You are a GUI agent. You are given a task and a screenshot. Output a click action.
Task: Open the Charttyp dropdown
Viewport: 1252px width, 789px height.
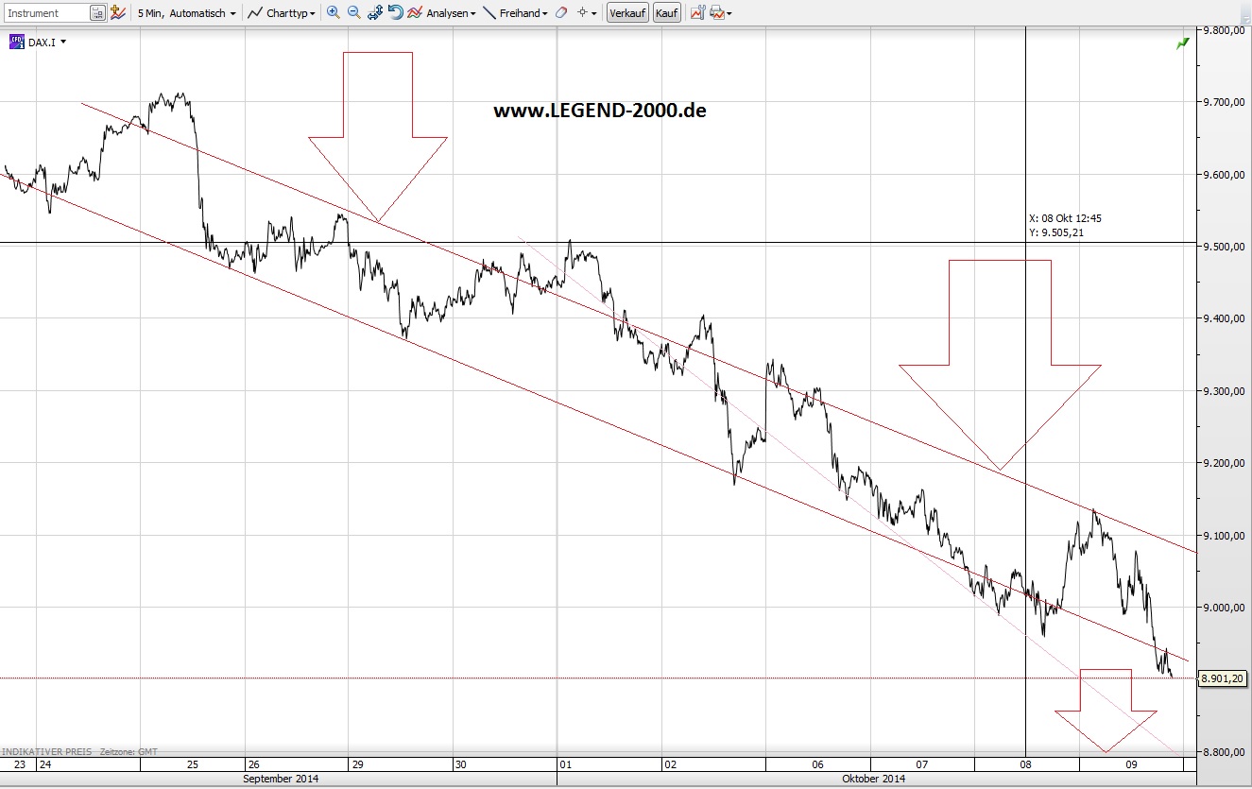click(x=288, y=12)
